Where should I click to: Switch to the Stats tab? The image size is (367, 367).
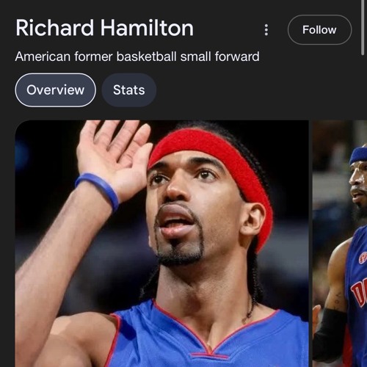[129, 90]
